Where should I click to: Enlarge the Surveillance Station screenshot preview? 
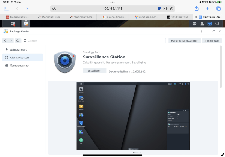[133, 116]
